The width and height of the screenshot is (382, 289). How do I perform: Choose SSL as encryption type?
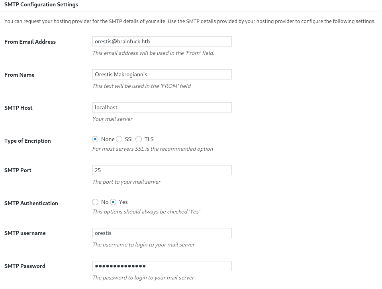coord(119,139)
